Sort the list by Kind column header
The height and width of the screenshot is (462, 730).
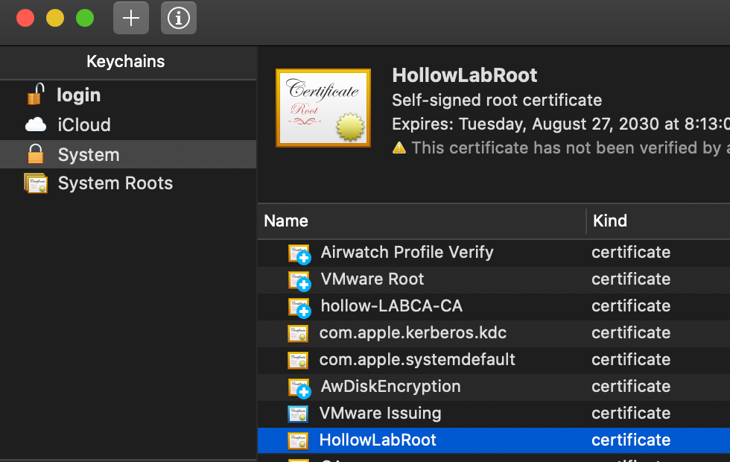tap(609, 221)
